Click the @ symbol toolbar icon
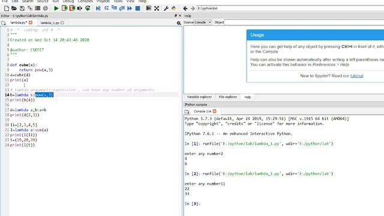Viewport: 384px width, 216px height. point(46,8)
